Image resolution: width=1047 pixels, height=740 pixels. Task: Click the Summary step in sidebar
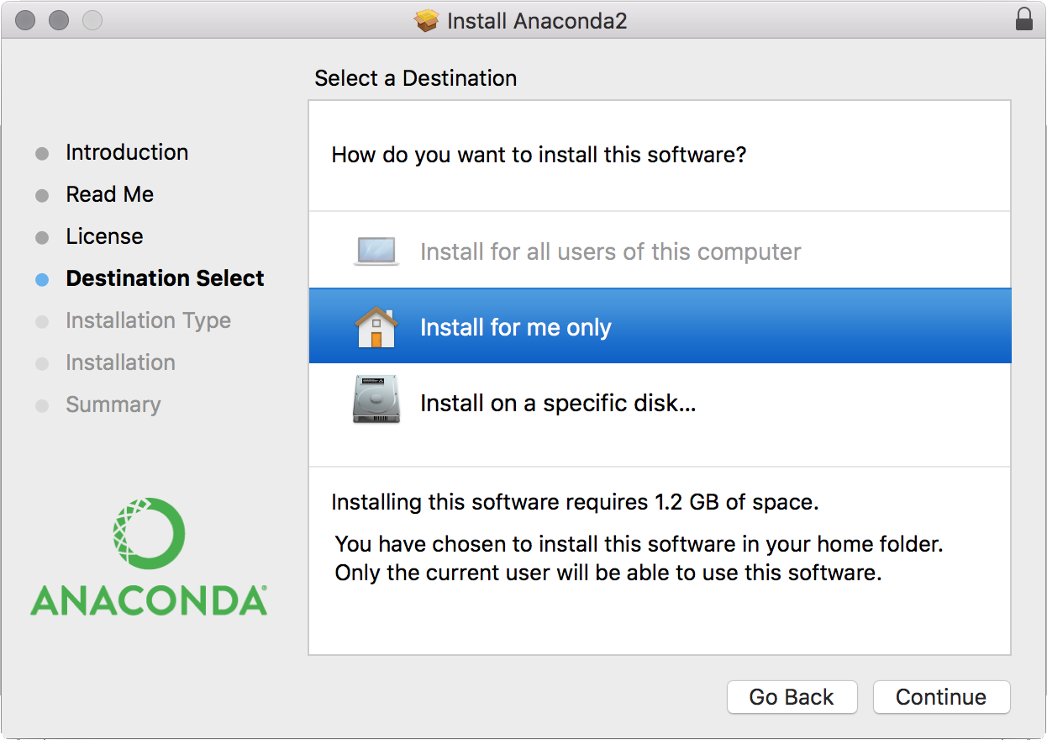113,404
